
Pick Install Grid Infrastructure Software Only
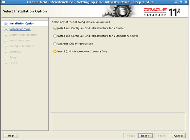tap(55, 52)
